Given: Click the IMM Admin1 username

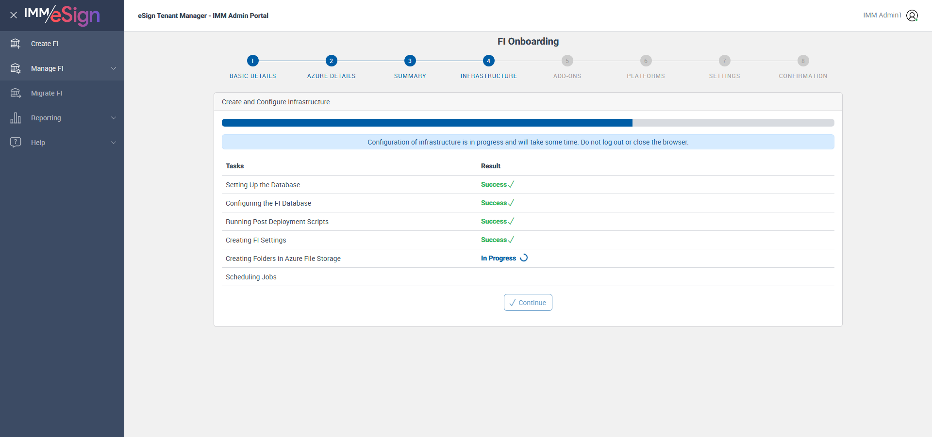Looking at the screenshot, I should click(x=882, y=15).
